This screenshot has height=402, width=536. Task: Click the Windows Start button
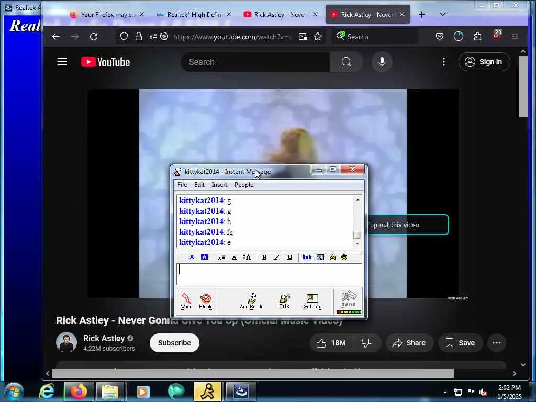[x=14, y=392]
